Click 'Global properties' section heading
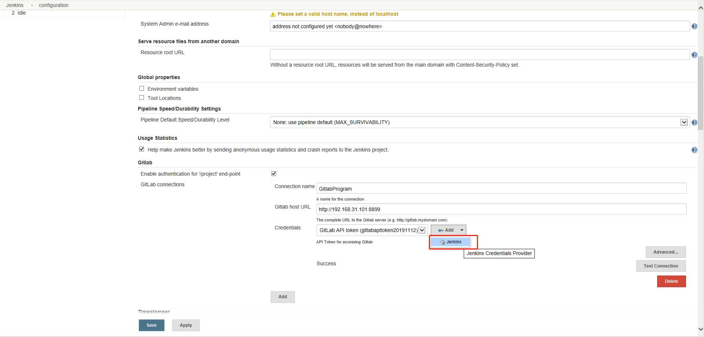 [x=159, y=77]
